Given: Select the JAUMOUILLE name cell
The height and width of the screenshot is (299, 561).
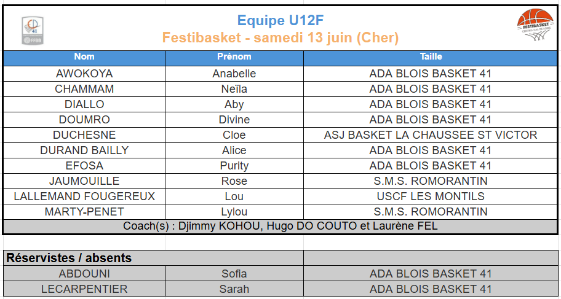Looking at the screenshot, I should 84,181.
